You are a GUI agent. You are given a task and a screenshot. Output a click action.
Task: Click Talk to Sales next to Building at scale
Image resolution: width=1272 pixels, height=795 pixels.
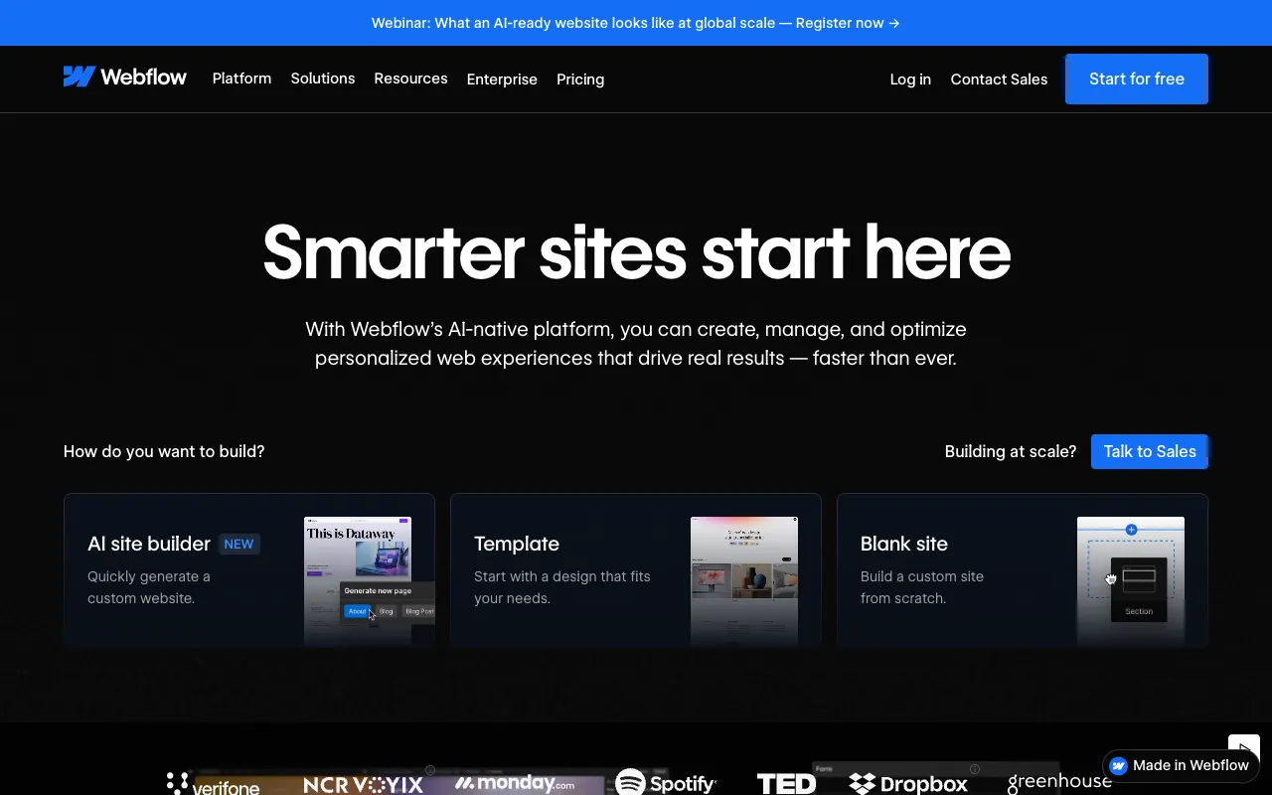click(1149, 451)
